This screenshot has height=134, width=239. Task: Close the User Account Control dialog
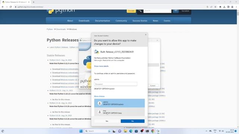(146, 35)
